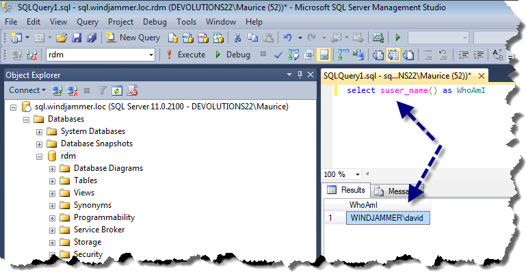Click the Increase Indent icon
Image resolution: width=526 pixels, height=272 pixels.
[478, 55]
